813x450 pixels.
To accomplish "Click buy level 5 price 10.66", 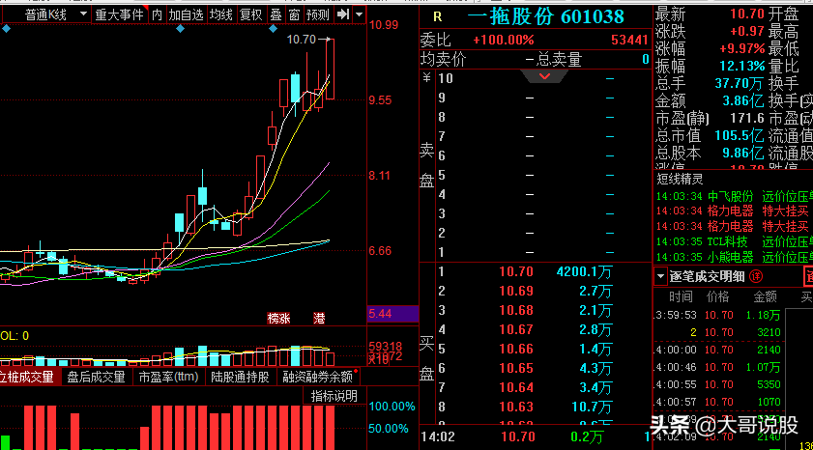I will tap(516, 349).
